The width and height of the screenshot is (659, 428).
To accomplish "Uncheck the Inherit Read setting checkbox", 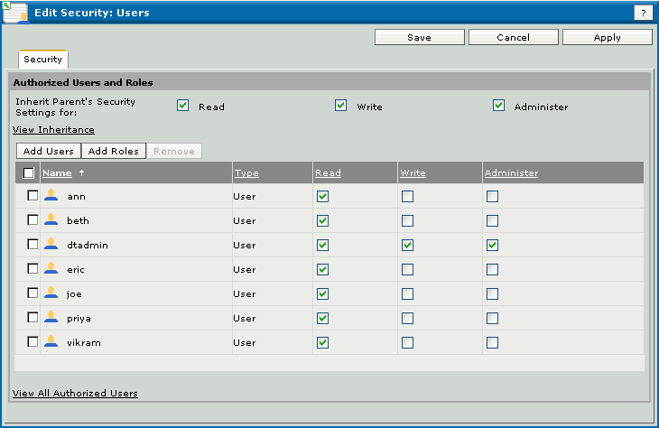I will (183, 106).
